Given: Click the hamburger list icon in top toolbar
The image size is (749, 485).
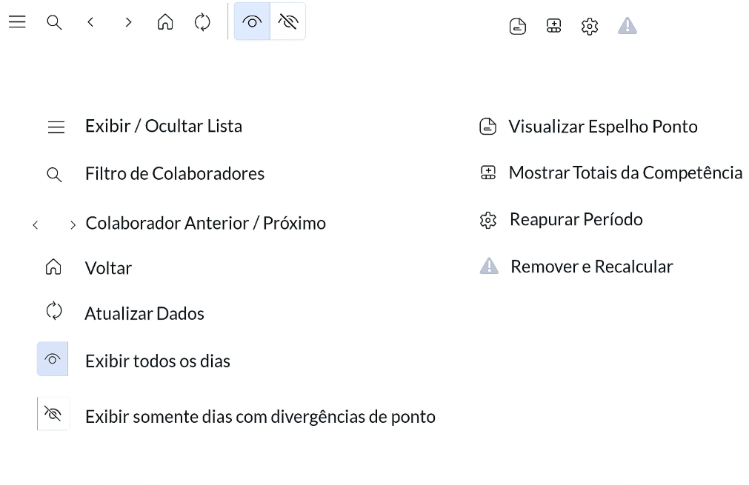Looking at the screenshot, I should click(17, 22).
